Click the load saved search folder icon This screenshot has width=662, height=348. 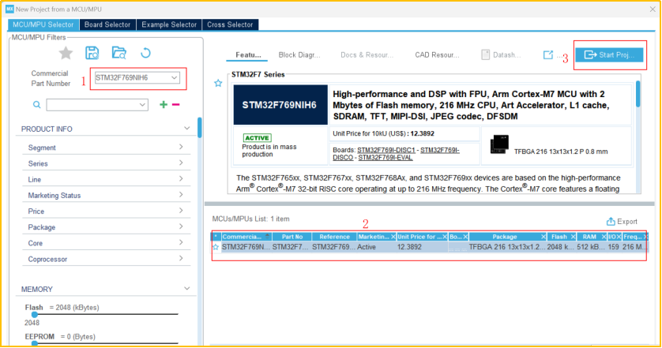[118, 53]
